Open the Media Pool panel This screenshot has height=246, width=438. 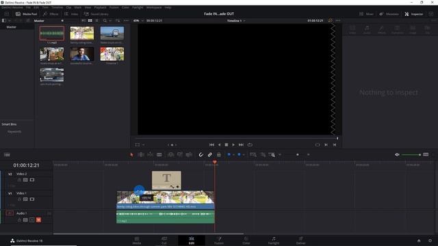point(26,14)
